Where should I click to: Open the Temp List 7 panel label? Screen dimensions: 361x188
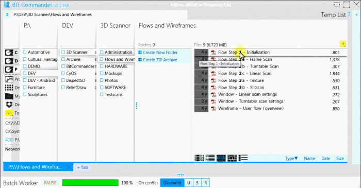(336, 15)
